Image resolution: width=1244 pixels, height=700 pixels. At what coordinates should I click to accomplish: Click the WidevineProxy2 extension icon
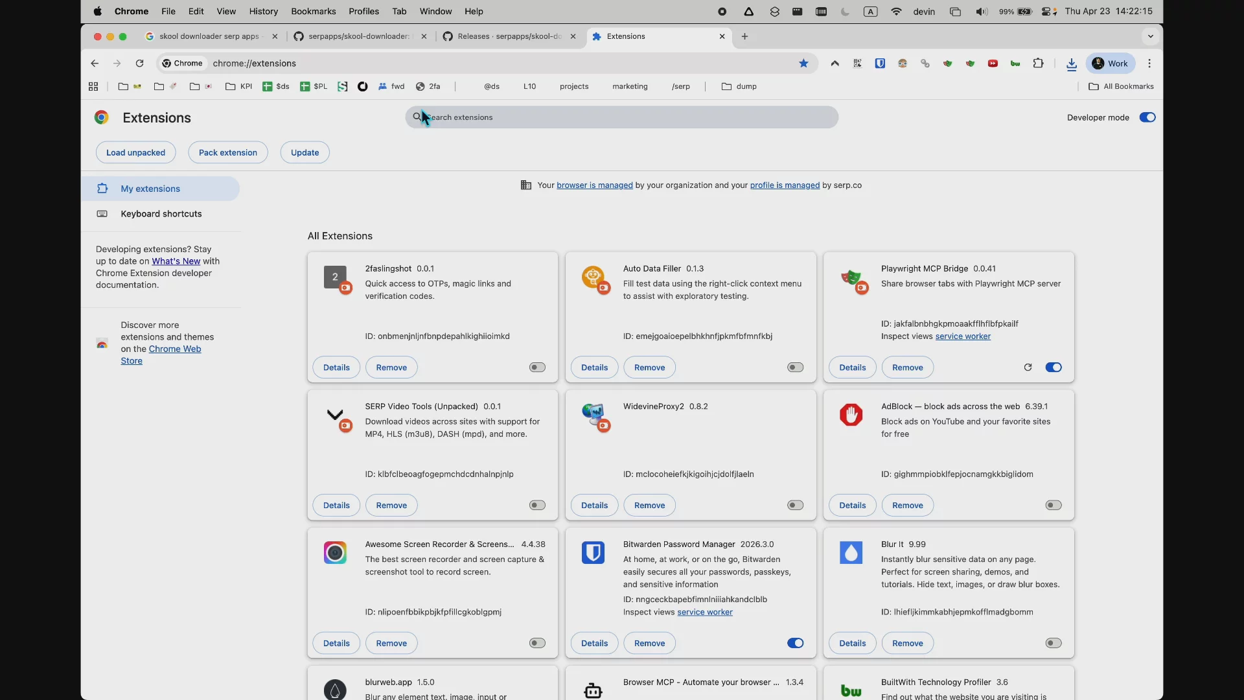pyautogui.click(x=594, y=417)
